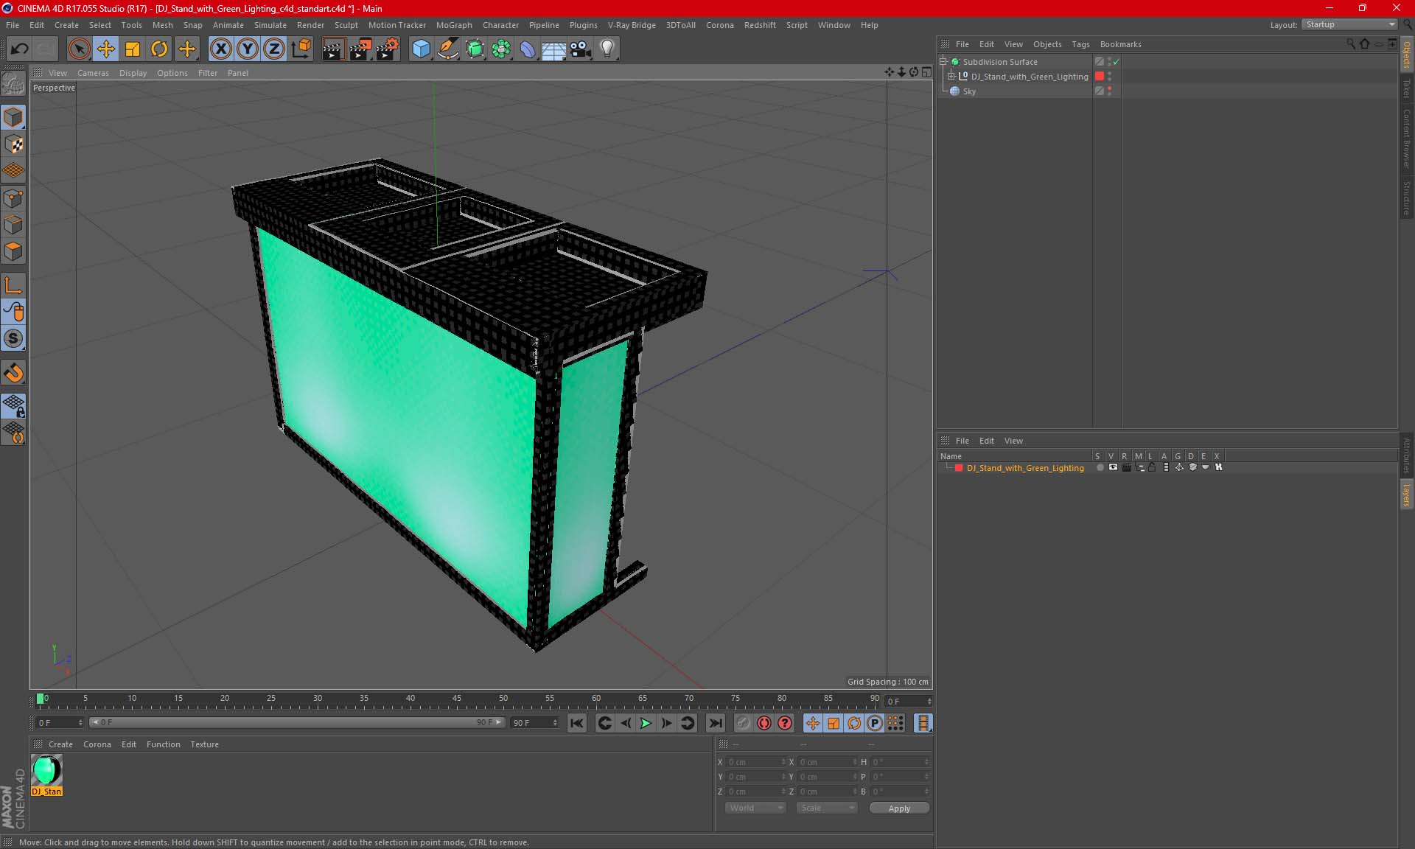This screenshot has width=1415, height=849.
Task: Toggle Subdivision Surface enable checkmark
Action: pos(1117,62)
